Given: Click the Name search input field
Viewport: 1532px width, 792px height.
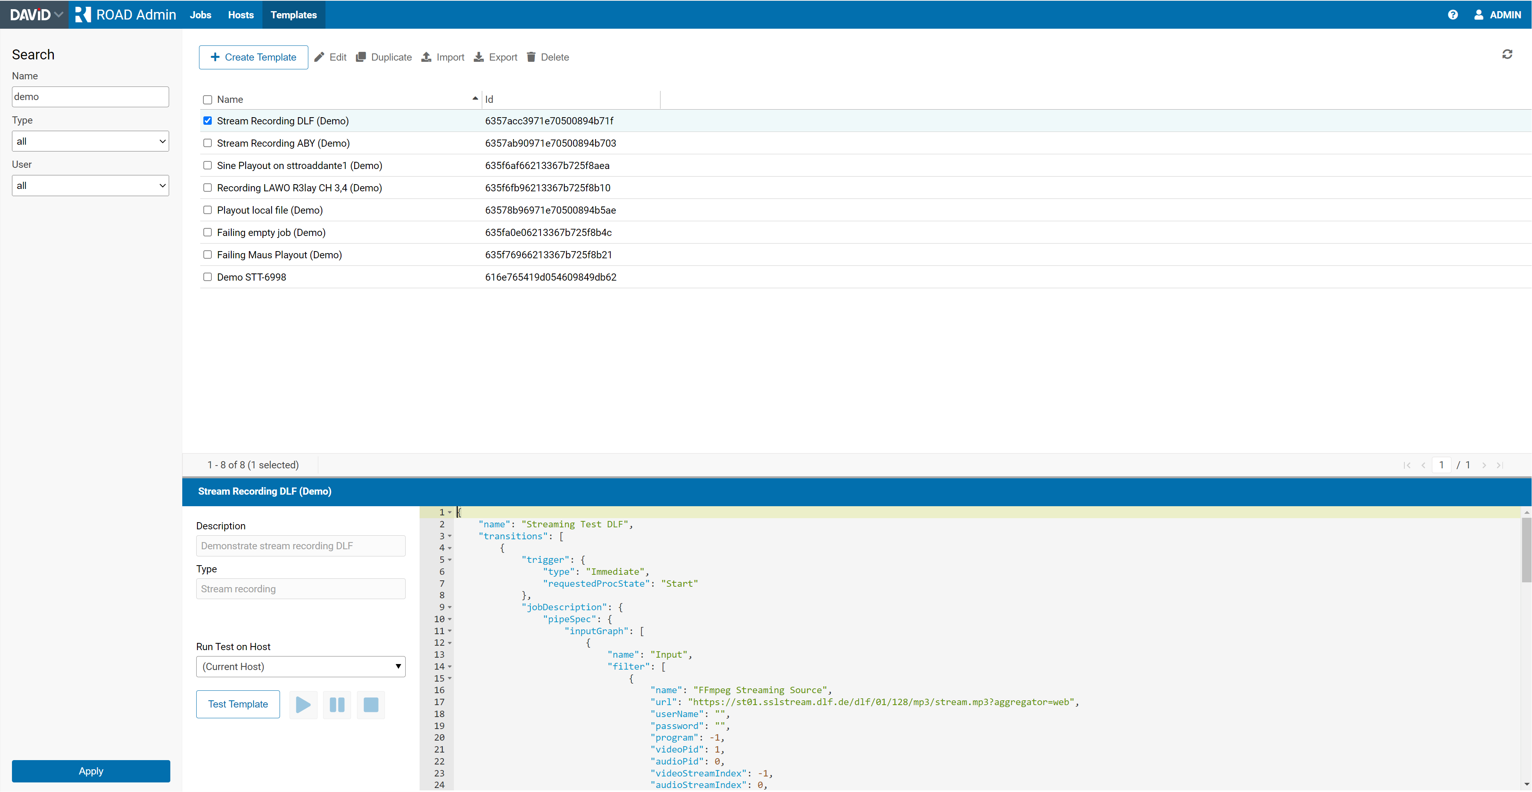Looking at the screenshot, I should click(x=91, y=97).
